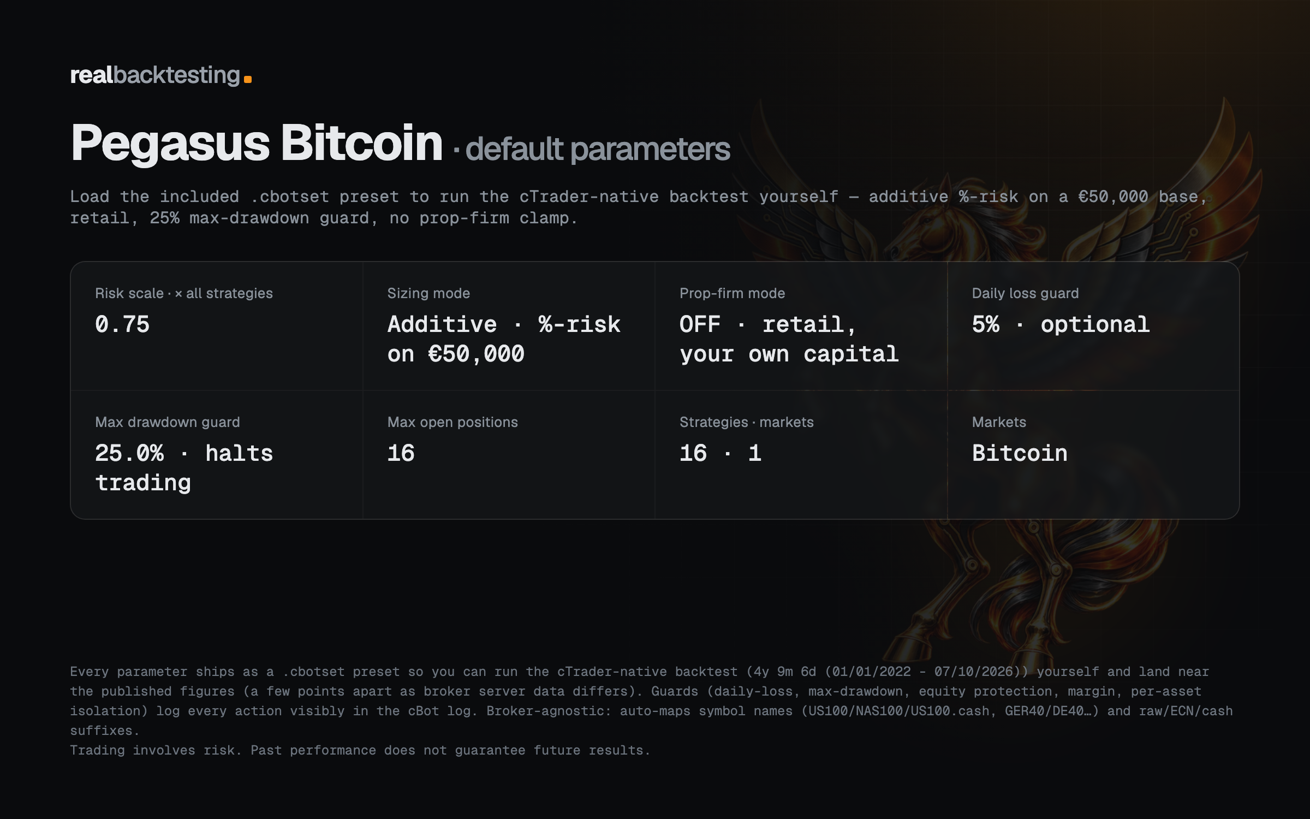Image resolution: width=1310 pixels, height=819 pixels.
Task: Click the realbacktesting logo
Action: (x=160, y=75)
